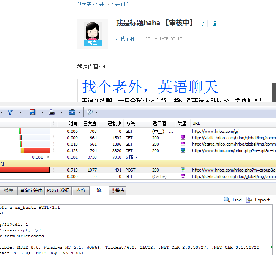
Task: Open the filter funnel tool
Action: point(10,112)
